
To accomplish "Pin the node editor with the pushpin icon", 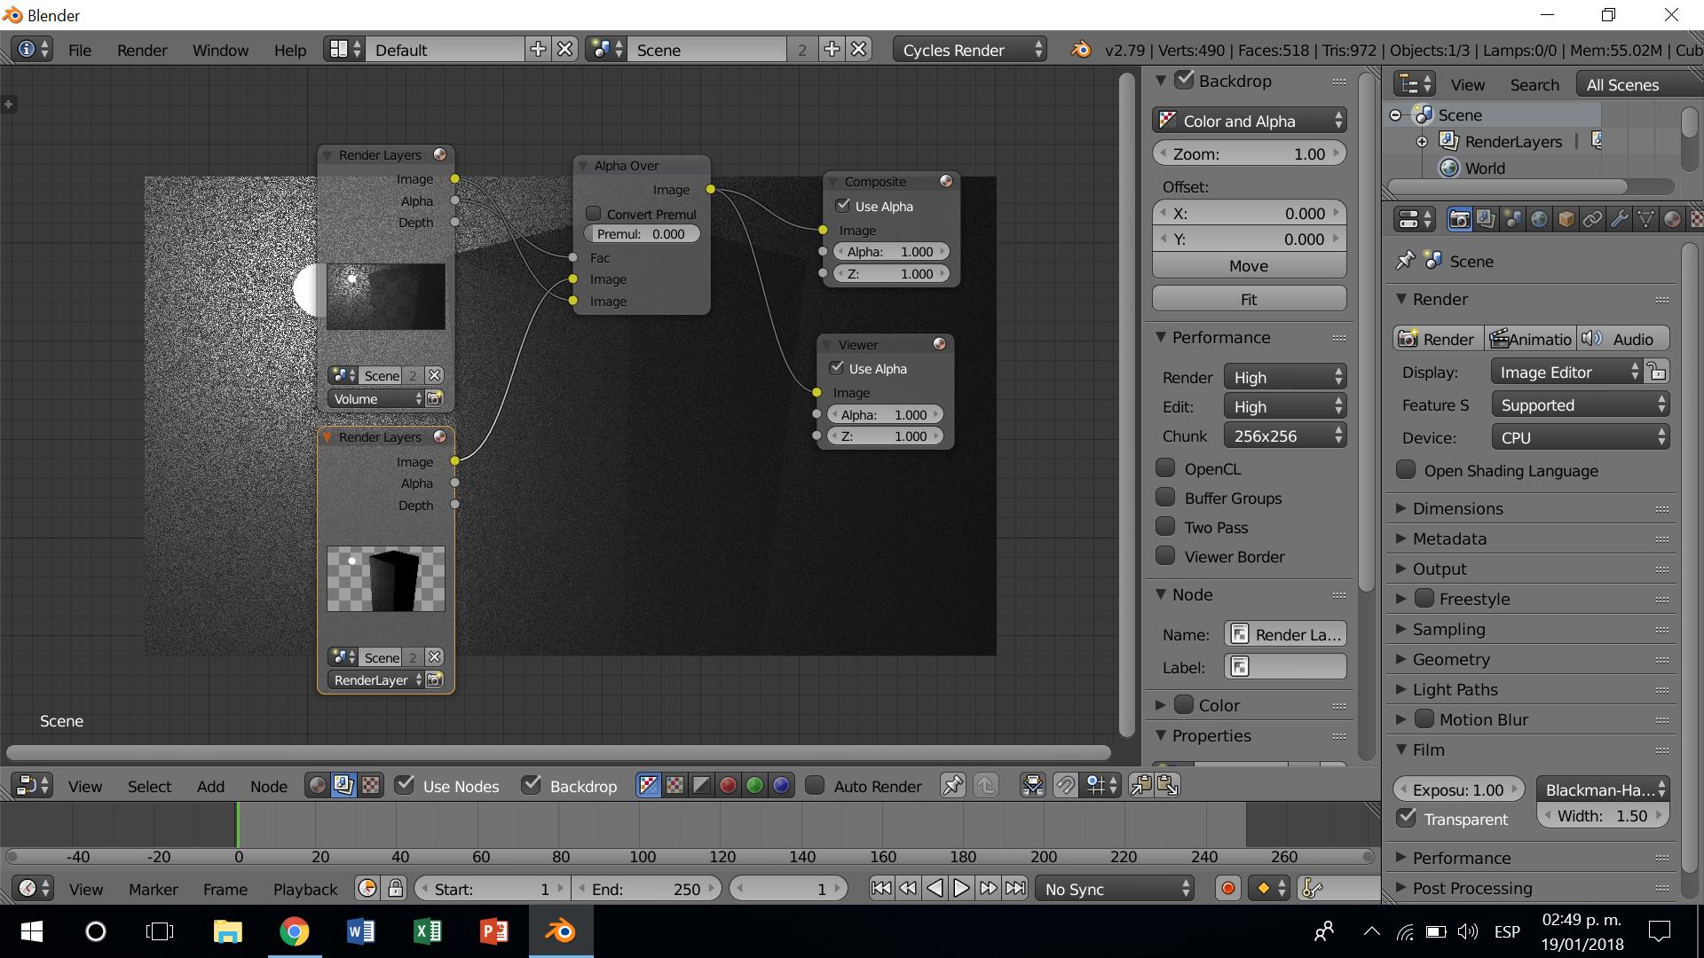I will (952, 785).
